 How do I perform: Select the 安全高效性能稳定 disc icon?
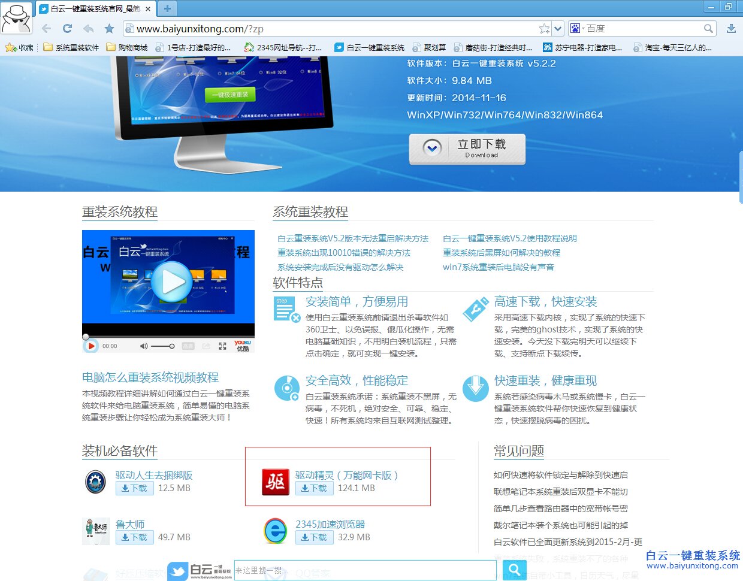pyautogui.click(x=286, y=388)
